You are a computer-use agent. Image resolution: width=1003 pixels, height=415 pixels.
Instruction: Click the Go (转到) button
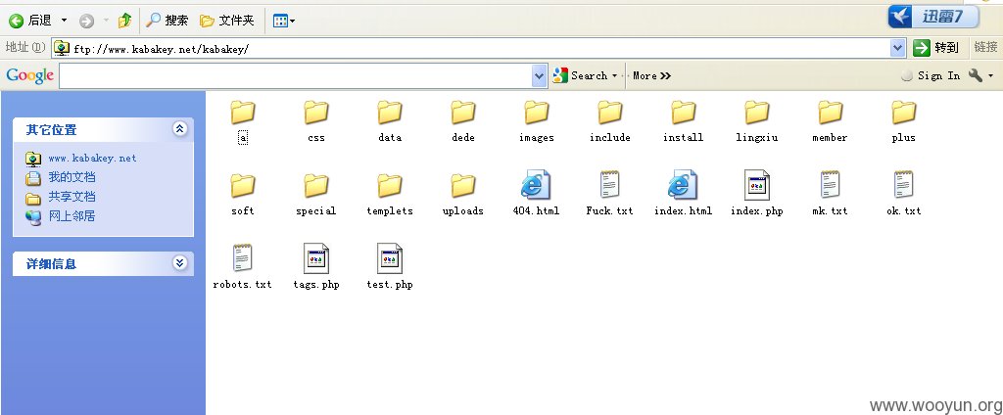[936, 47]
